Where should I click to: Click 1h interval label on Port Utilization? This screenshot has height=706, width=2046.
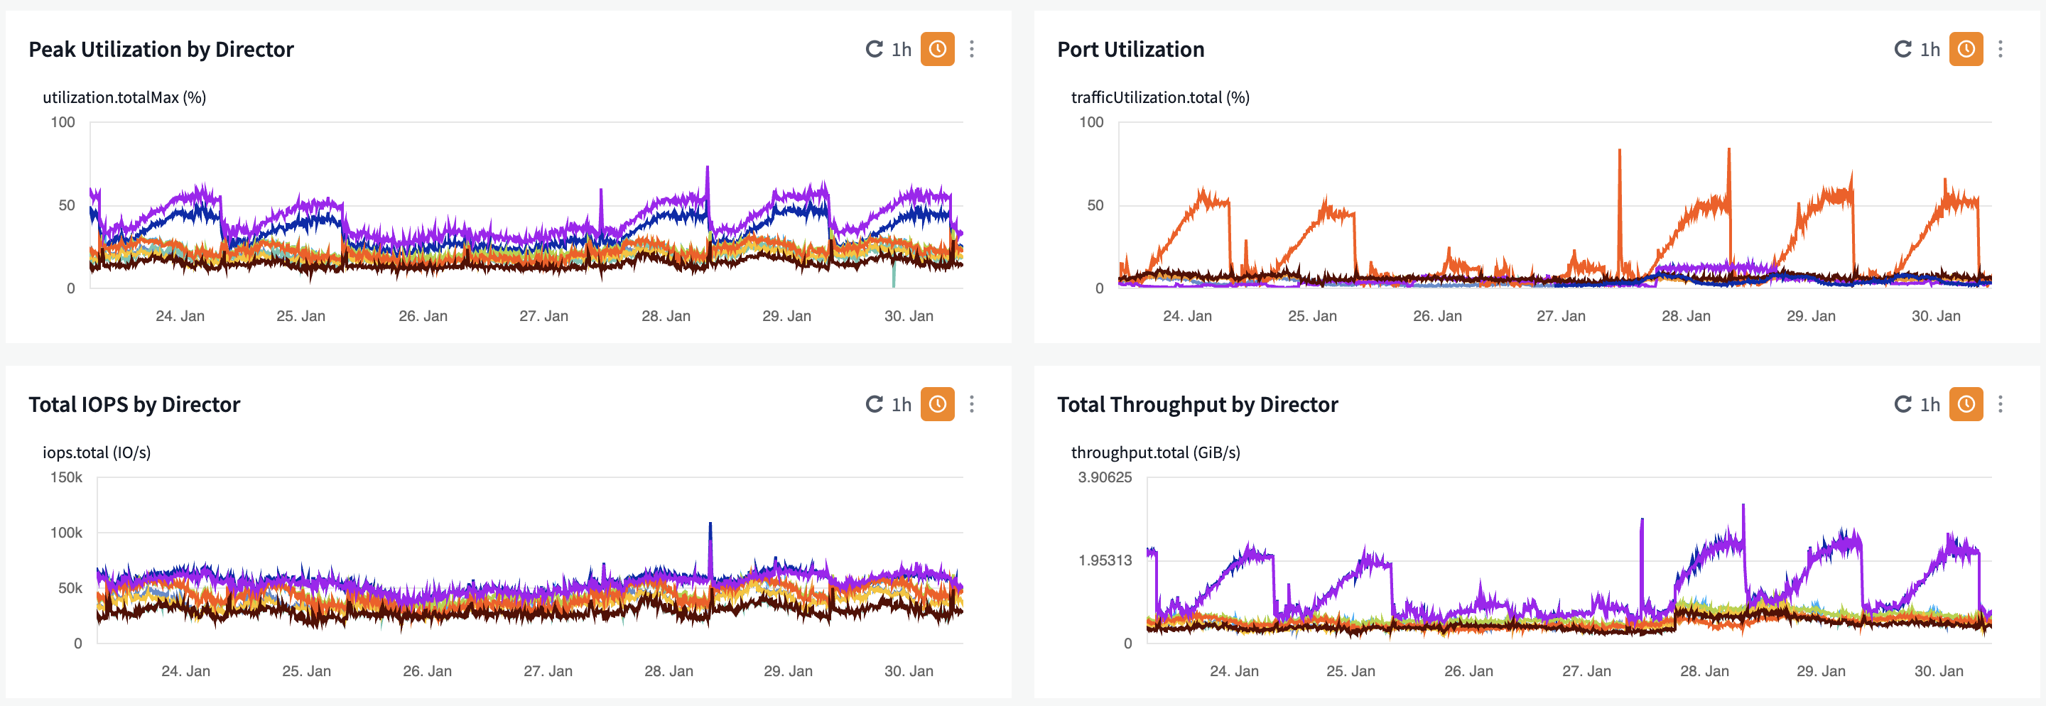1930,49
